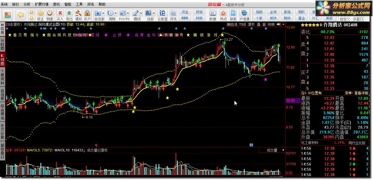Click the small up arrow toolbar icon
Image resolution: width=373 pixels, height=180 pixels.
32,12
